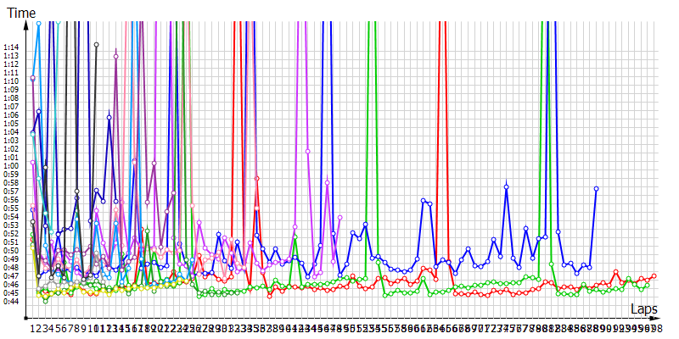Click lap number 1 on the laps axis

coord(33,328)
